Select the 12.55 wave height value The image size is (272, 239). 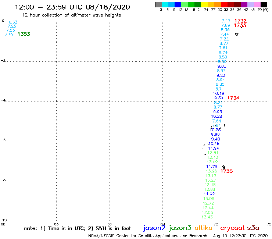click(207, 213)
